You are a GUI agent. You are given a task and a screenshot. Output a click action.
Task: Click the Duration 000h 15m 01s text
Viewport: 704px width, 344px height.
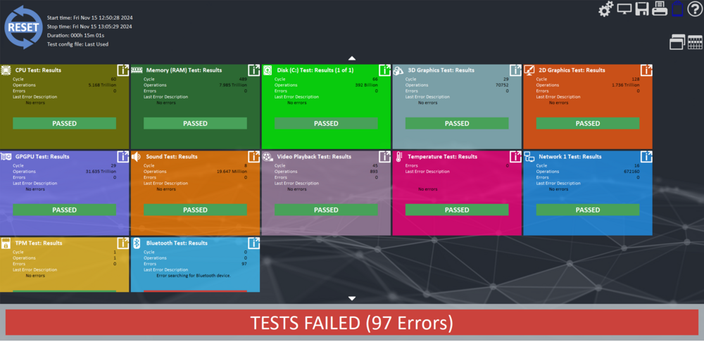coord(75,35)
